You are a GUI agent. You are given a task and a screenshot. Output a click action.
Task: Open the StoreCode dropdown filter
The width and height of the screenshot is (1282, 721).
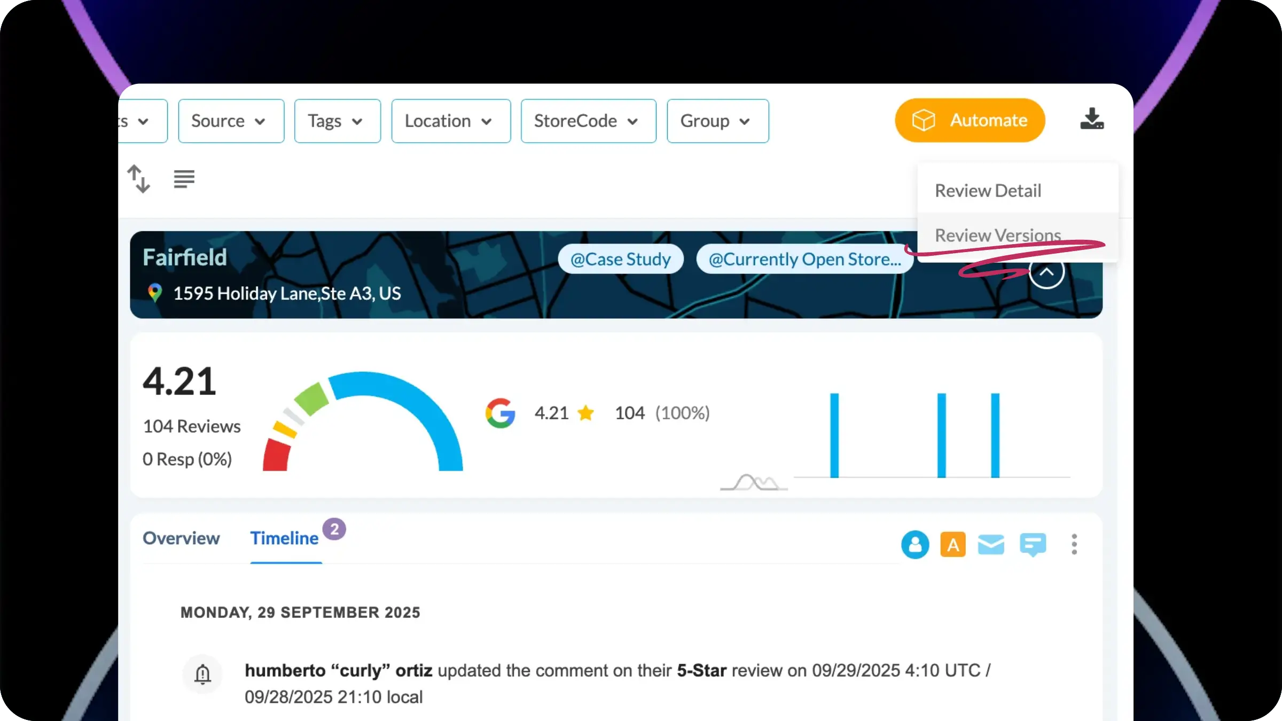click(x=588, y=121)
